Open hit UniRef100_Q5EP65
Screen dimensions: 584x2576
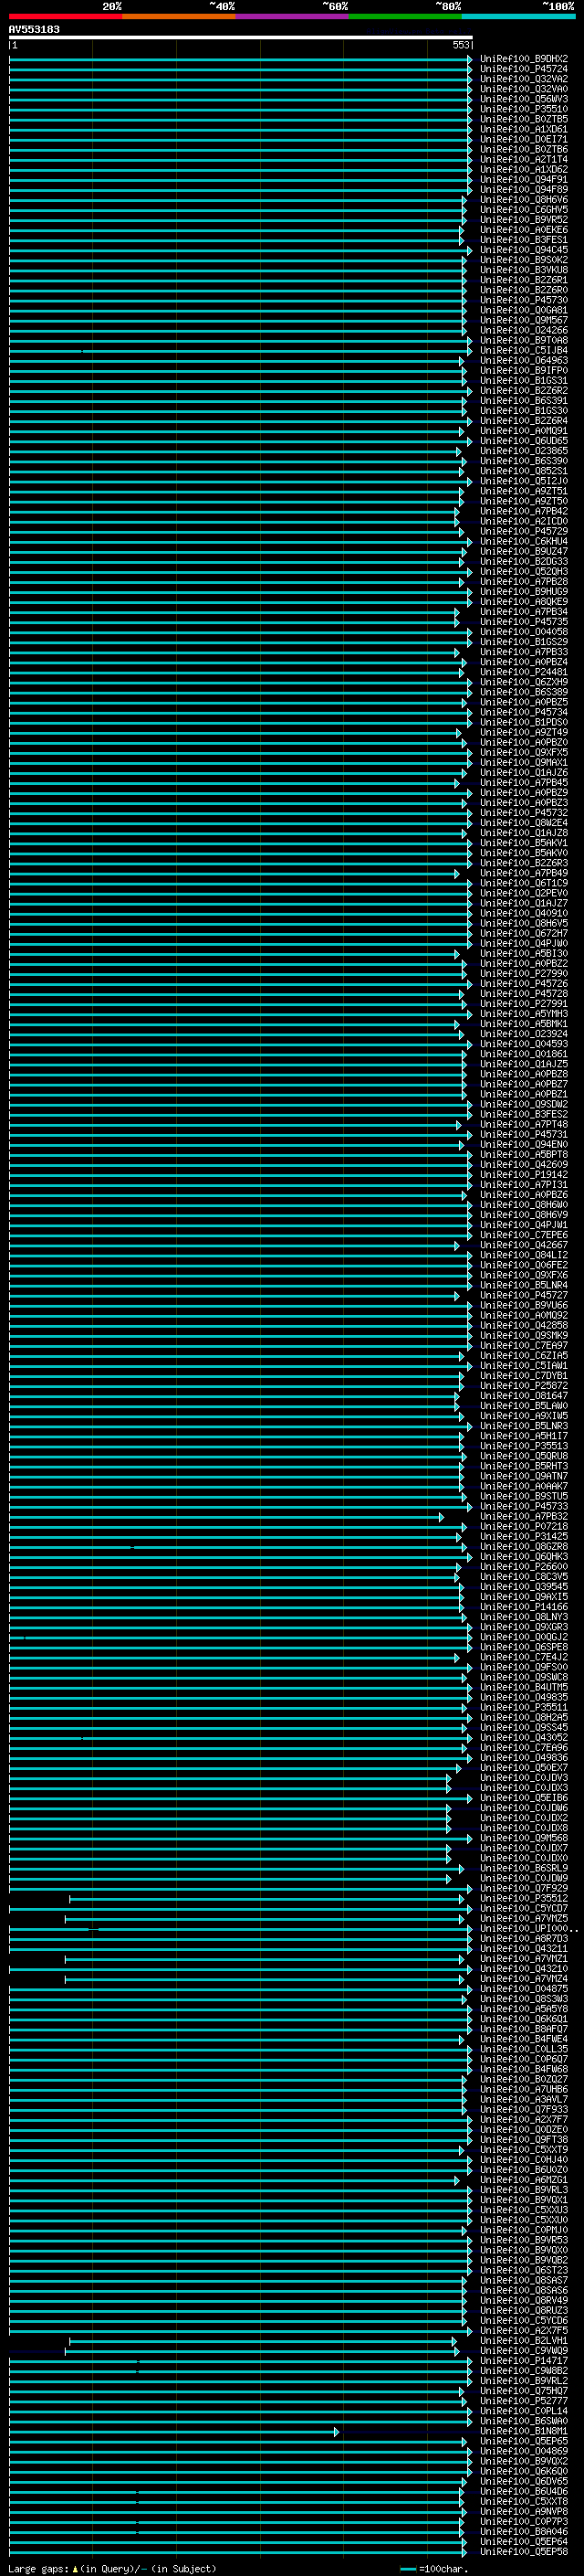(x=524, y=2440)
